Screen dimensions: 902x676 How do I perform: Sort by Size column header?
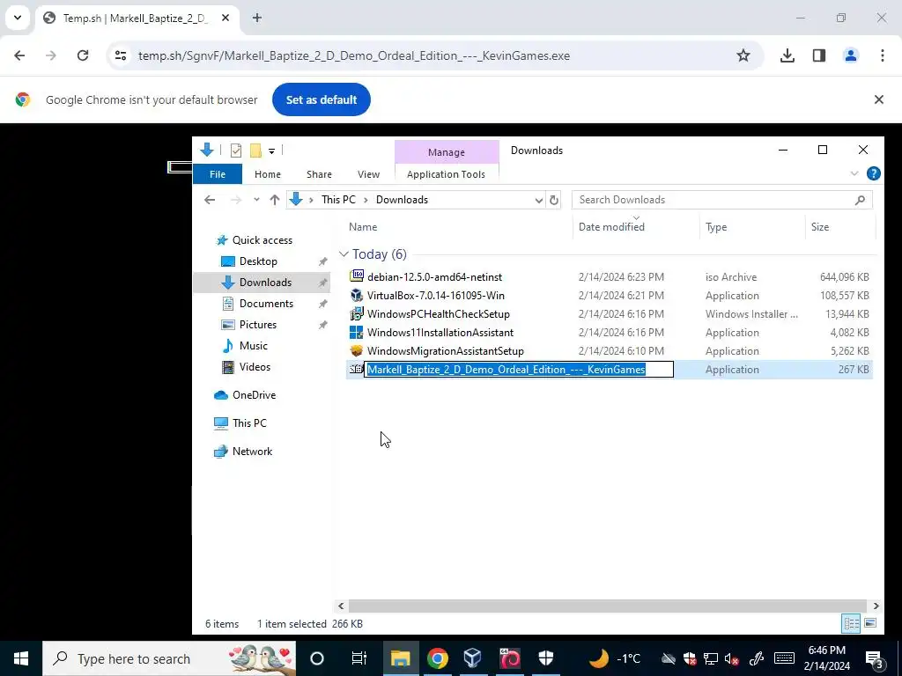tap(820, 227)
